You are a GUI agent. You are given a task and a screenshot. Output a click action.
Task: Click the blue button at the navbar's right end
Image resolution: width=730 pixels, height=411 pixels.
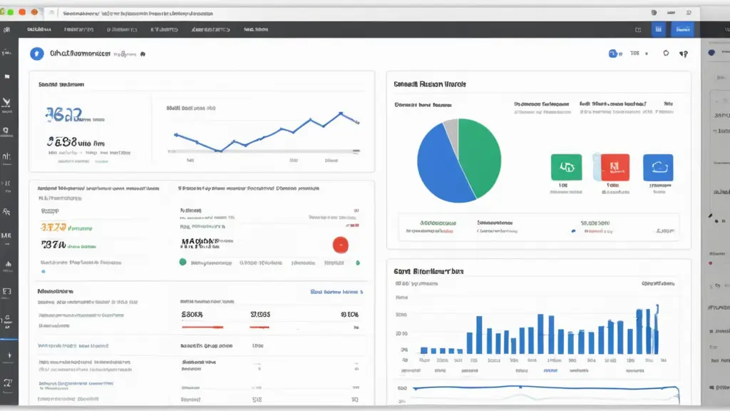click(682, 29)
